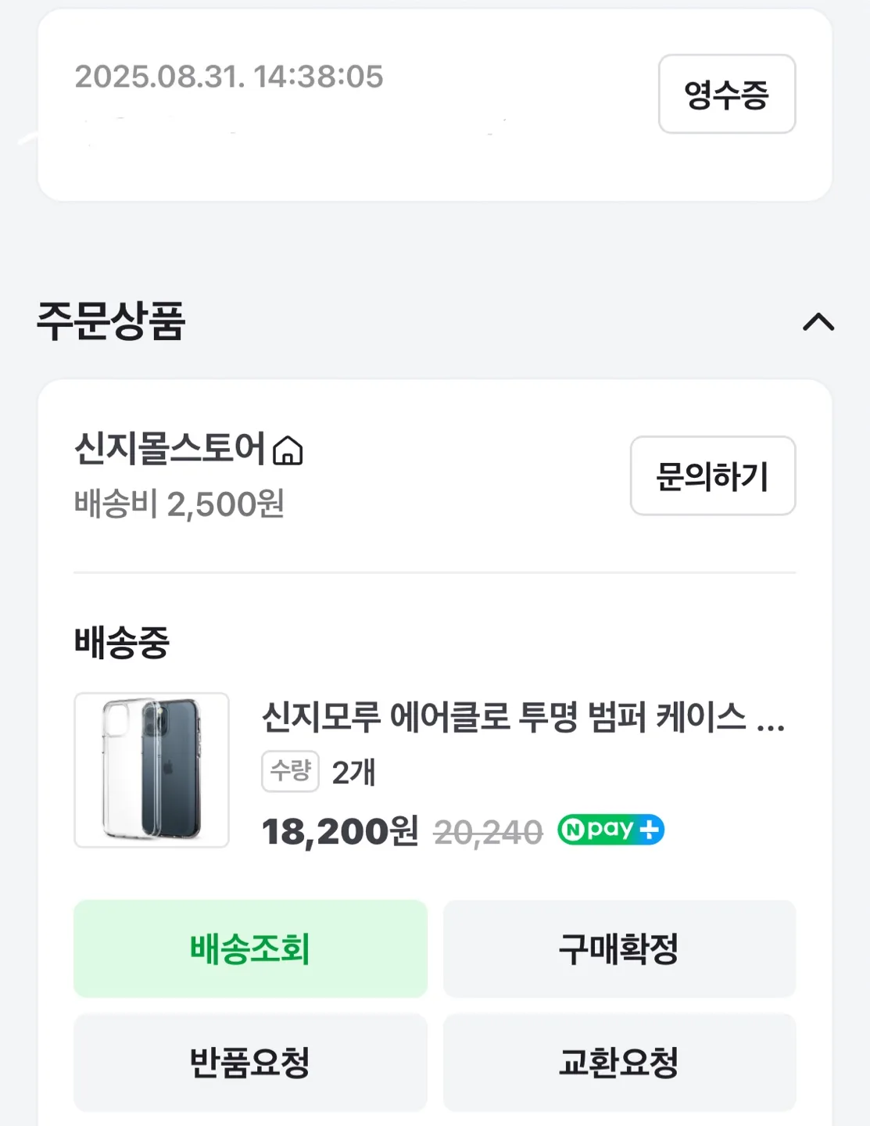The height and width of the screenshot is (1126, 870).
Task: Open the 영수증 receipt button
Action: 726,94
